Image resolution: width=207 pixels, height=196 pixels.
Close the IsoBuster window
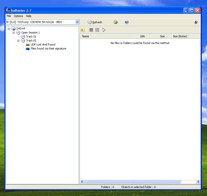(198, 10)
